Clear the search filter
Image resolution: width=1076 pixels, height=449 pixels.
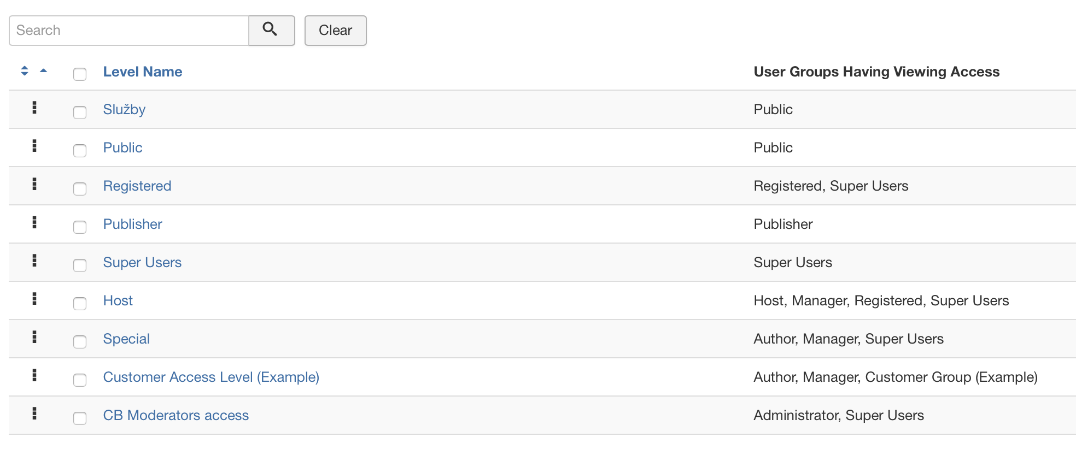point(335,30)
